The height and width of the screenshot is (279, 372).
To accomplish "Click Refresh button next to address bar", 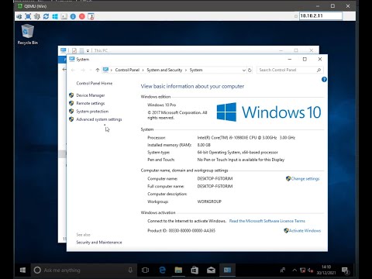I will click(x=250, y=70).
